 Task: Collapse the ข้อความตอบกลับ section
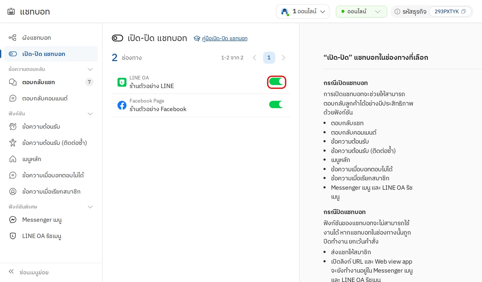click(x=90, y=69)
